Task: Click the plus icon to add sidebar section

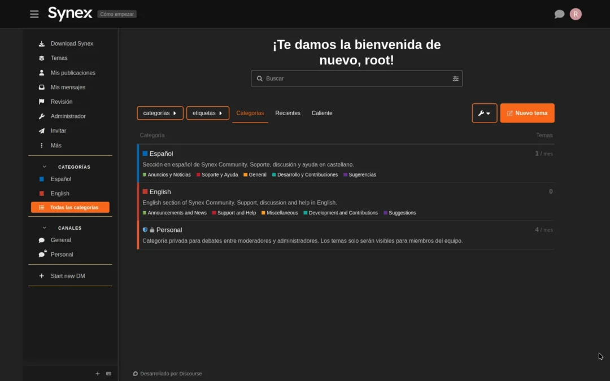Action: 97,374
